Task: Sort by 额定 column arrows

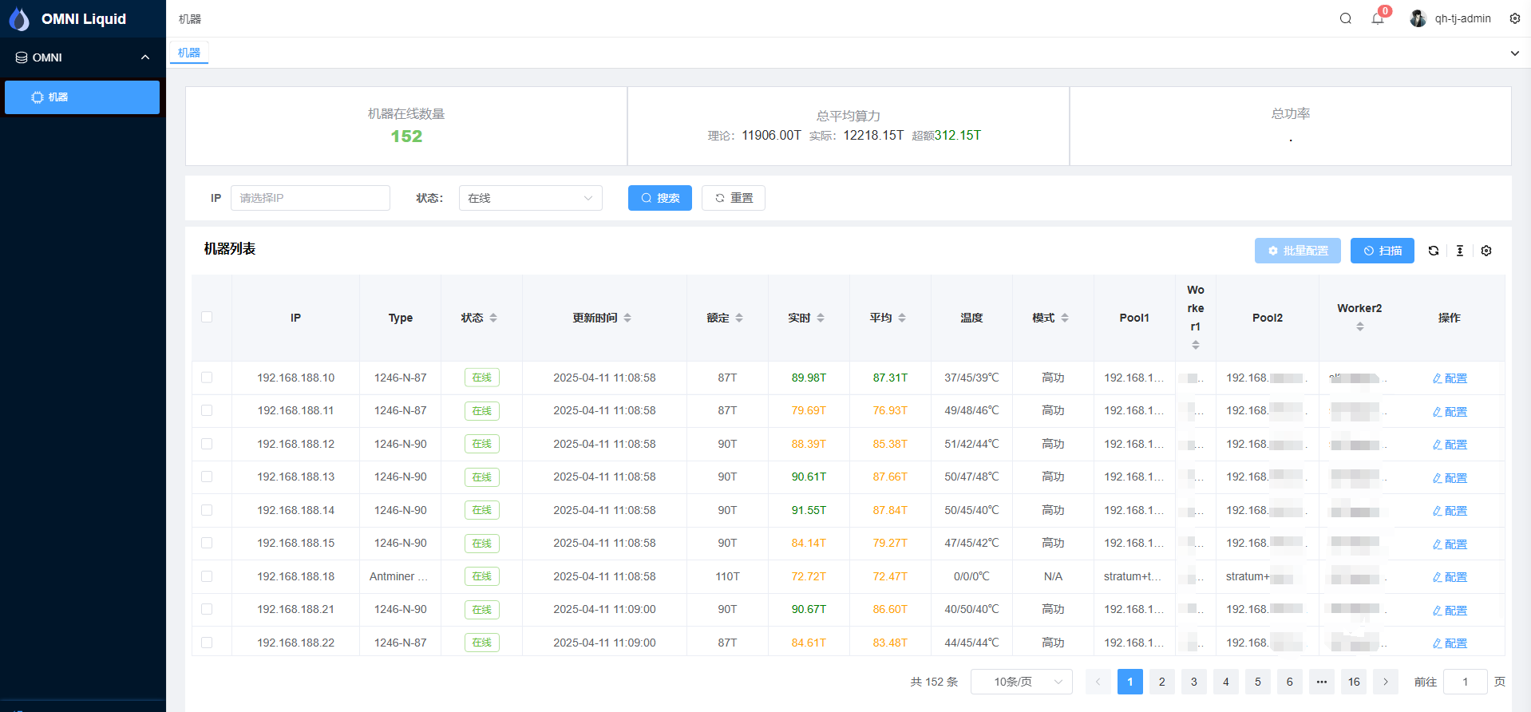Action: [x=739, y=318]
